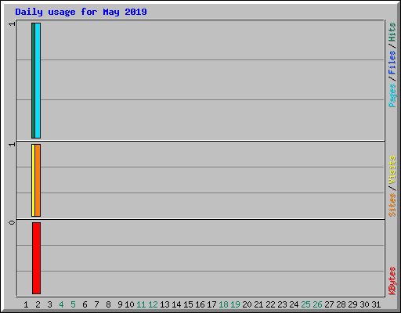Click green weekend day label 26
The height and width of the screenshot is (313, 401).
[x=317, y=304]
